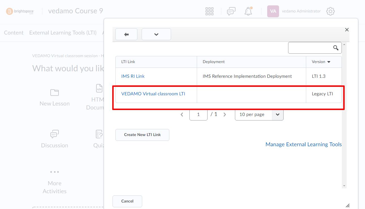This screenshot has height=209, width=365.
Task: Sort by the Version column arrow
Action: point(329,62)
